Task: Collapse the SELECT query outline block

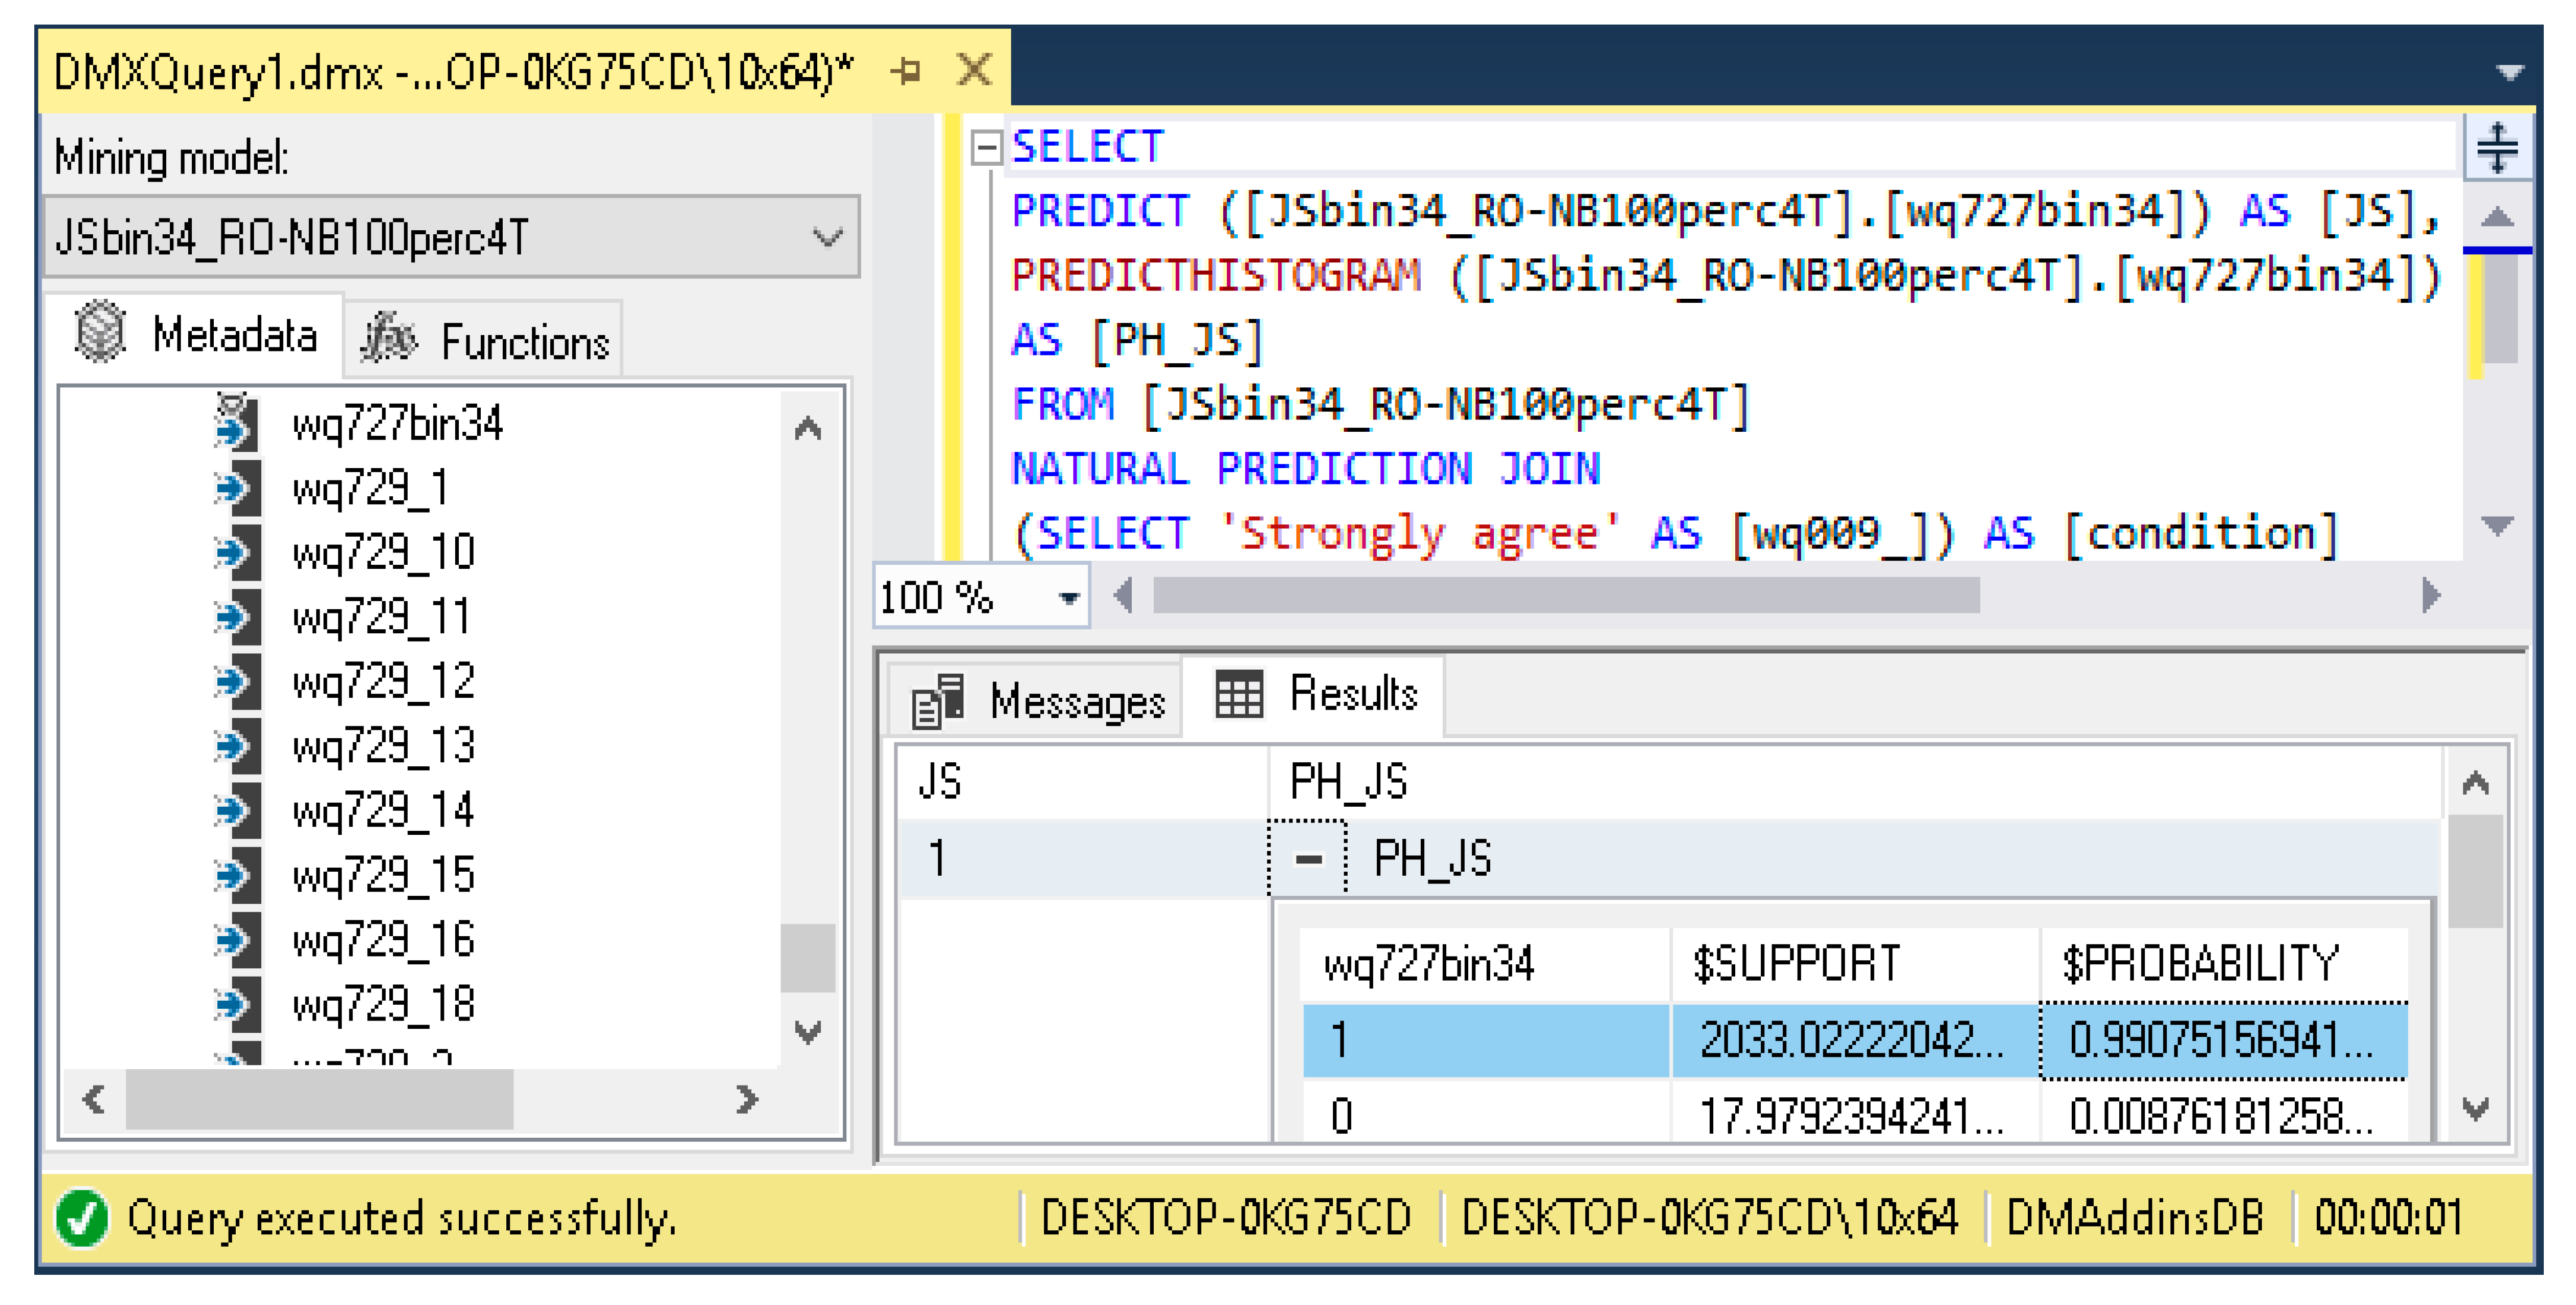Action: 986,148
